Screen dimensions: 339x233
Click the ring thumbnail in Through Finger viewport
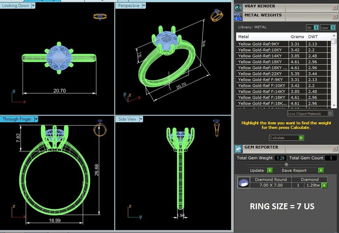[x=100, y=129]
